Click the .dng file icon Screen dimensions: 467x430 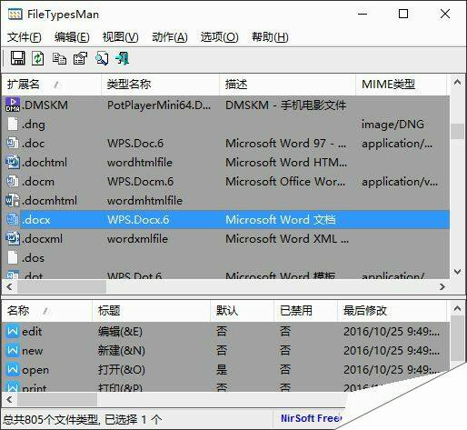point(13,124)
